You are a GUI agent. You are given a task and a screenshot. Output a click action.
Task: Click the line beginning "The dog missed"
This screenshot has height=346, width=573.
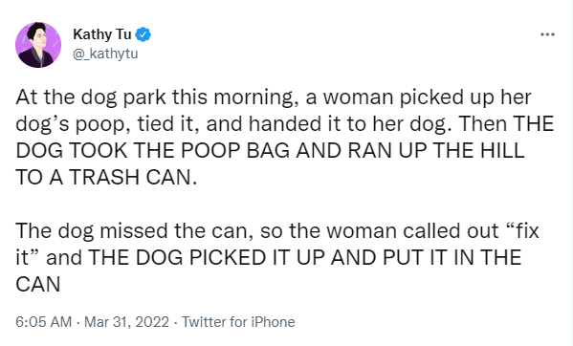click(277, 231)
